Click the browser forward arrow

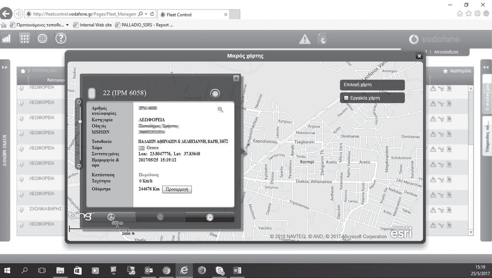coord(18,14)
